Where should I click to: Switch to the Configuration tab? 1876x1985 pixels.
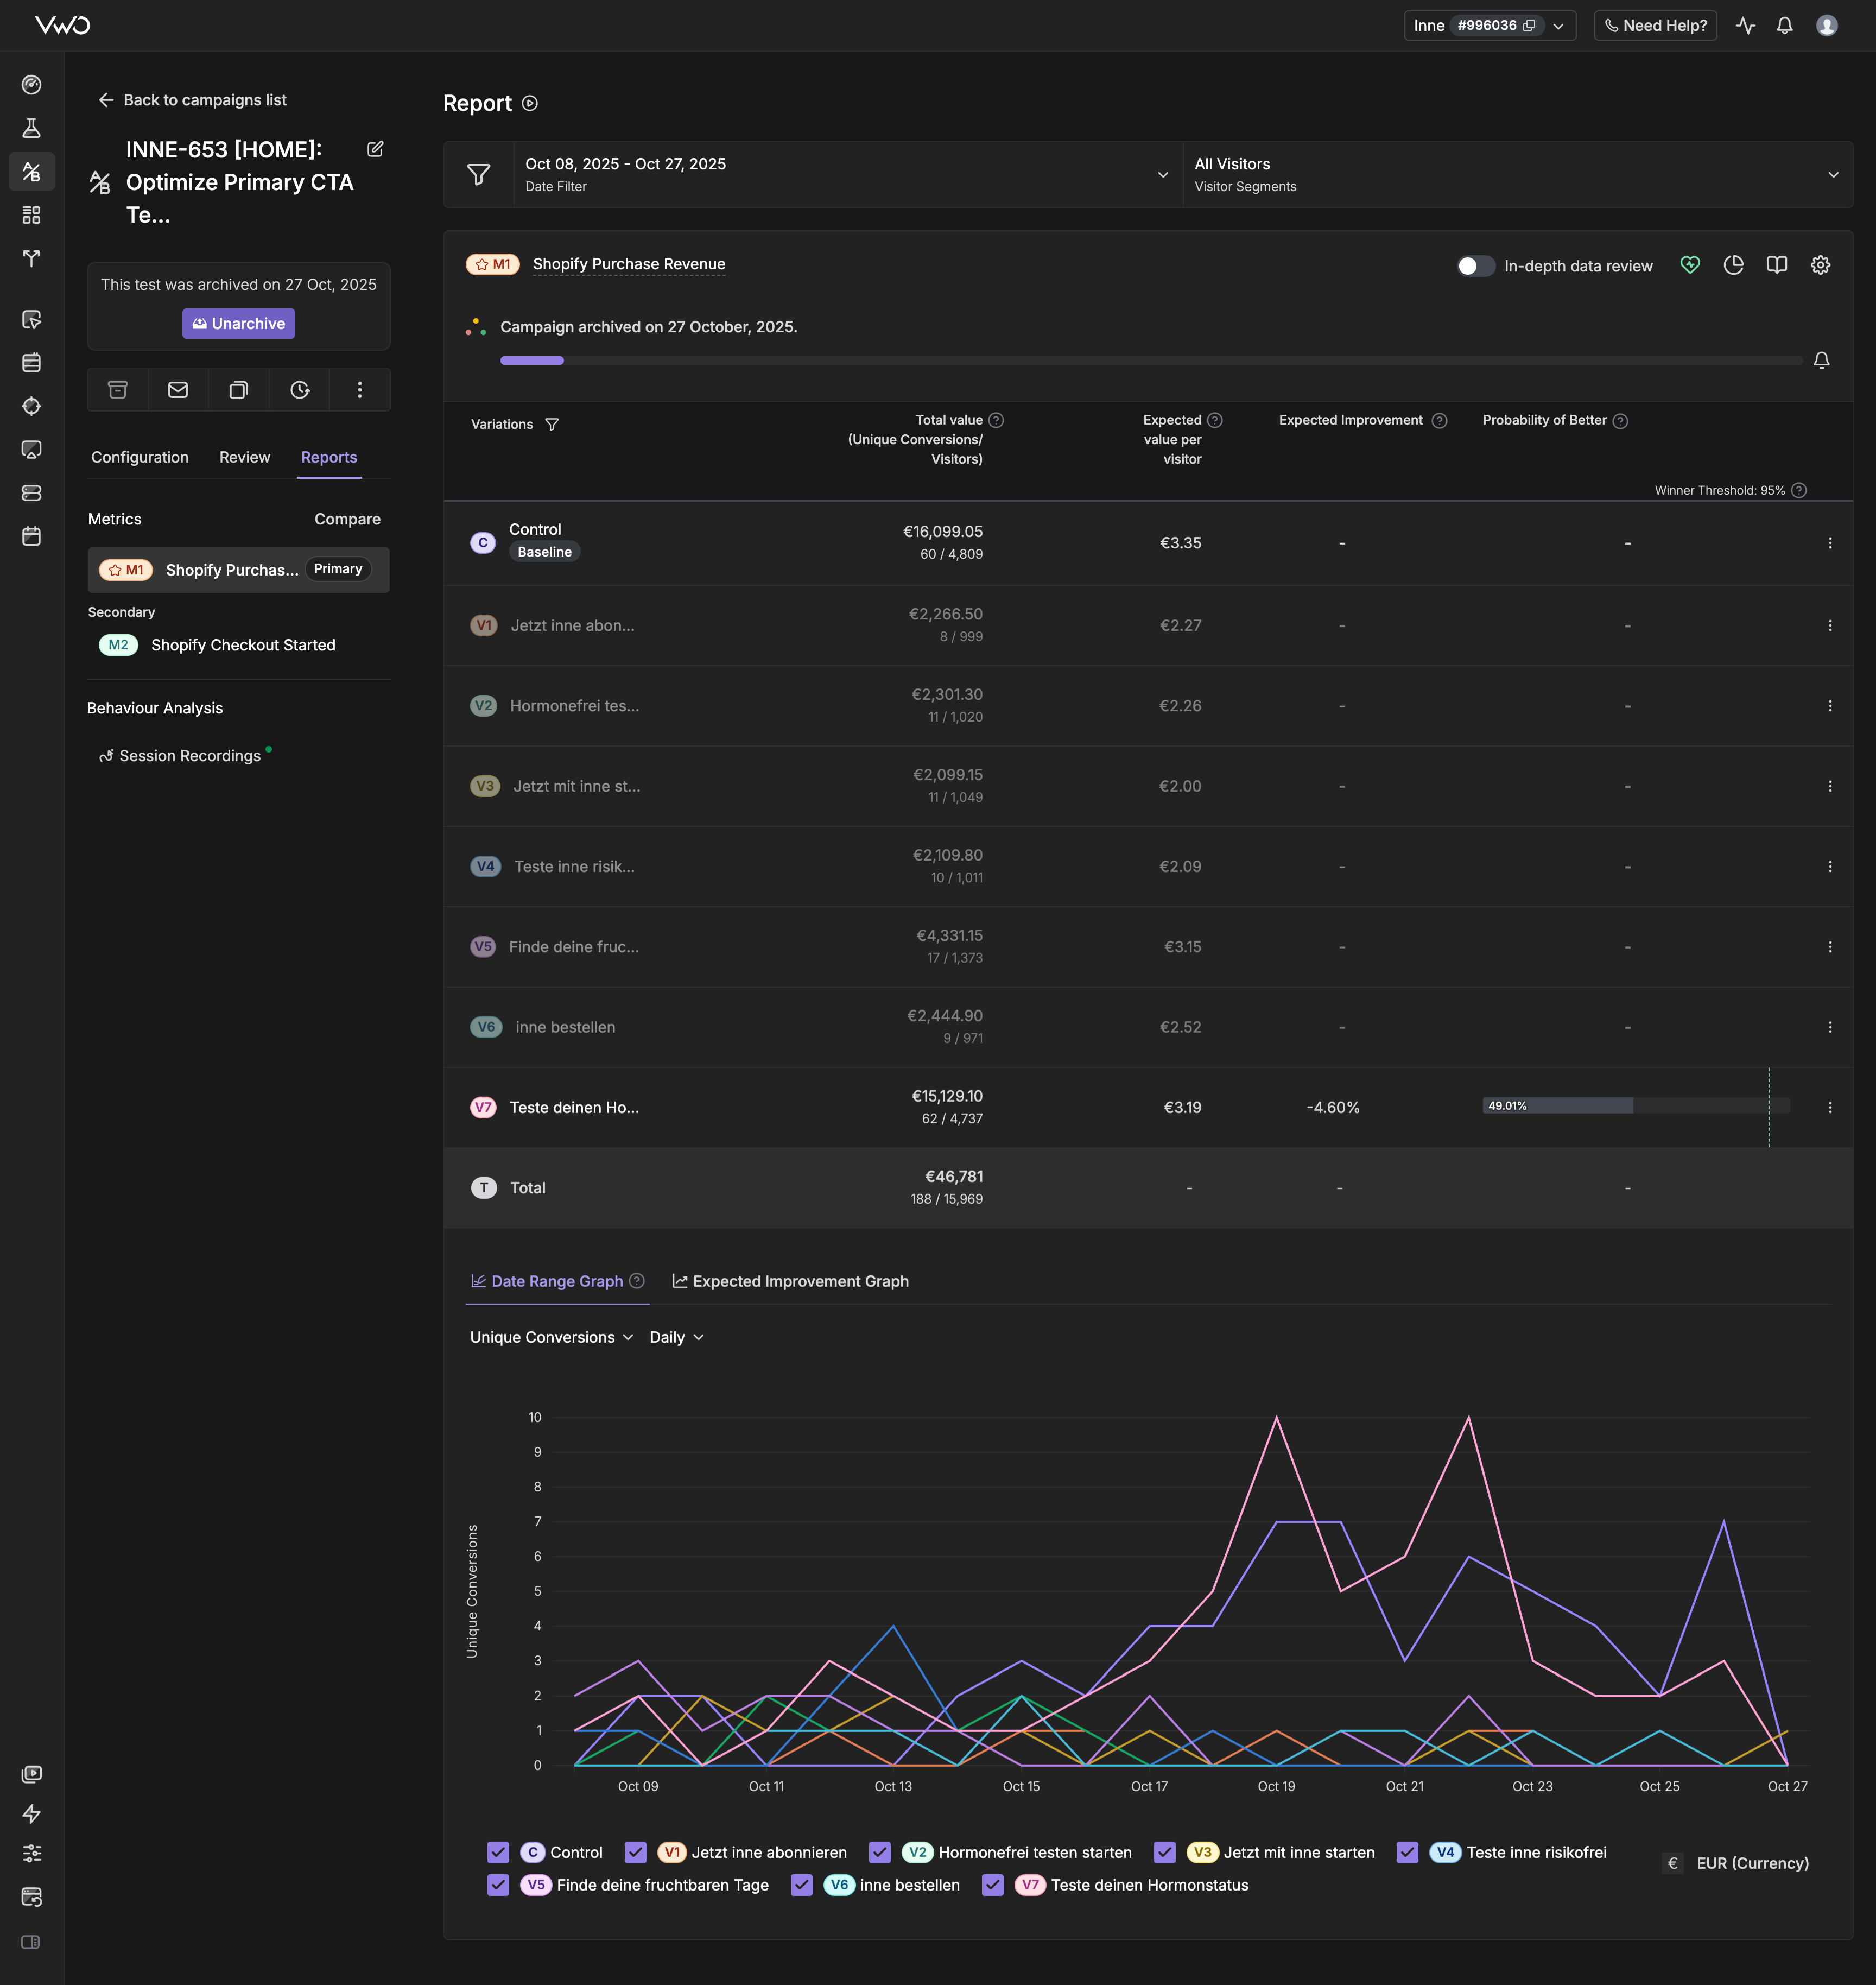(x=140, y=457)
